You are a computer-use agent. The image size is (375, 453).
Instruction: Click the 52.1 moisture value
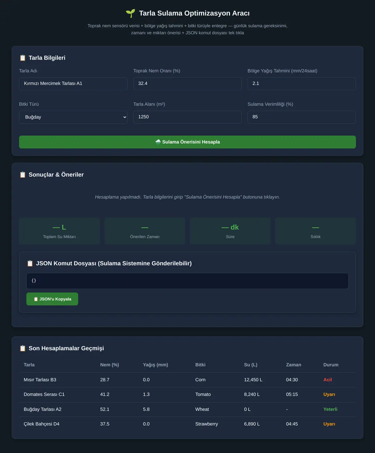click(105, 409)
